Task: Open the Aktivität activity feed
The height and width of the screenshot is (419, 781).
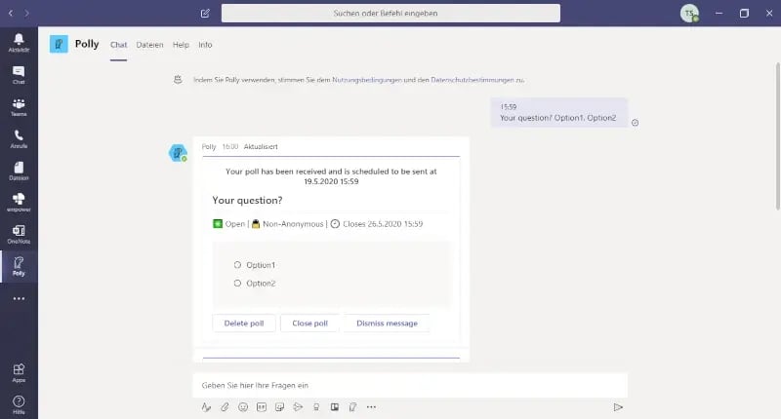Action: (x=19, y=43)
